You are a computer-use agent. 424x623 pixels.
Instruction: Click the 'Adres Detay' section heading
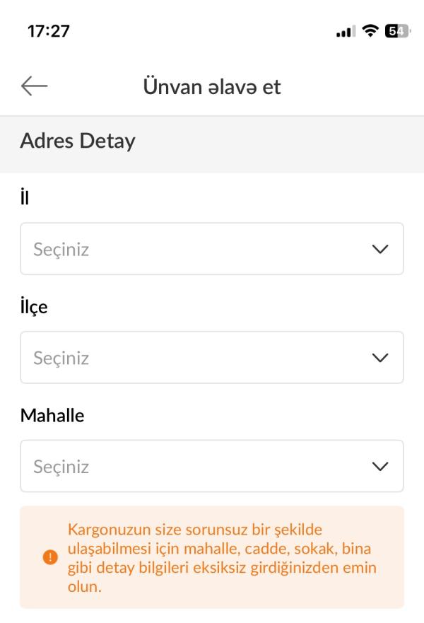pos(78,141)
